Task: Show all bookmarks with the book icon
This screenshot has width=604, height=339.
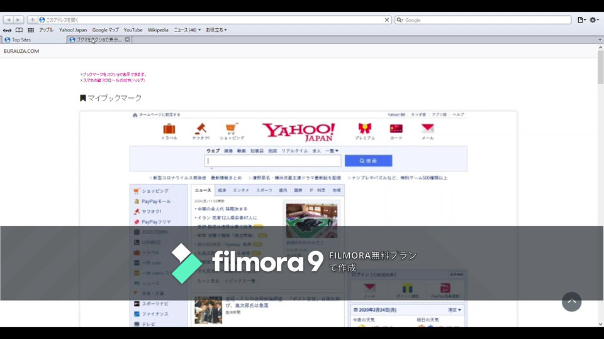Action: click(x=19, y=30)
